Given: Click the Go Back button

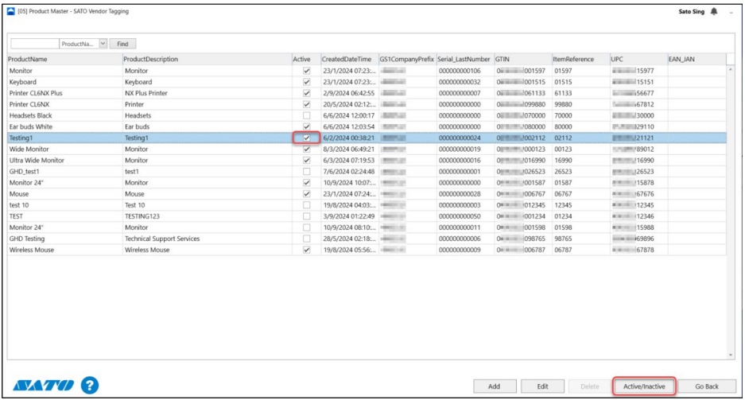Looking at the screenshot, I should pos(706,386).
